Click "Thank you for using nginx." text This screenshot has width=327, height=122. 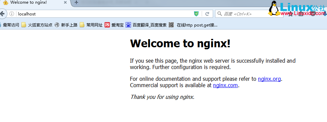[162, 97]
